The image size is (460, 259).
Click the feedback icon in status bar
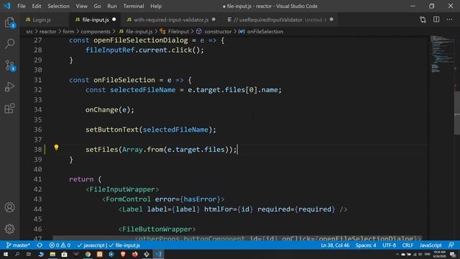pos(451,245)
